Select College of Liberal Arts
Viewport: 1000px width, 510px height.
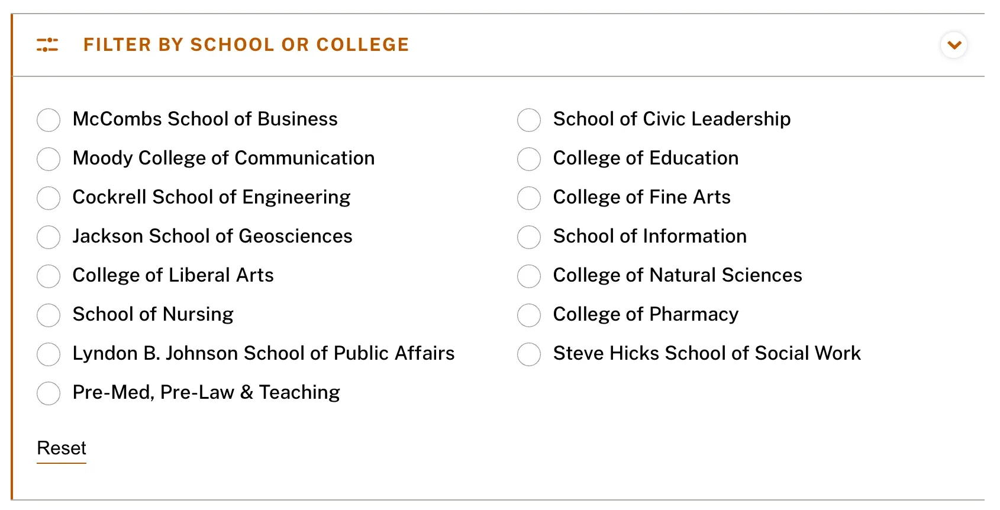tap(48, 276)
